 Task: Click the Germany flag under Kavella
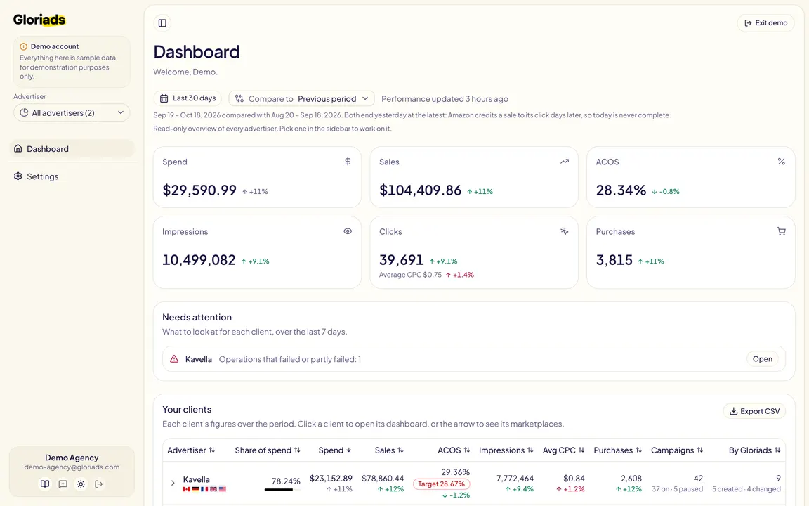pyautogui.click(x=195, y=489)
